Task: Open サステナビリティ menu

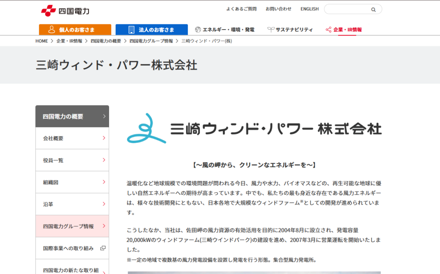Action: (290, 30)
